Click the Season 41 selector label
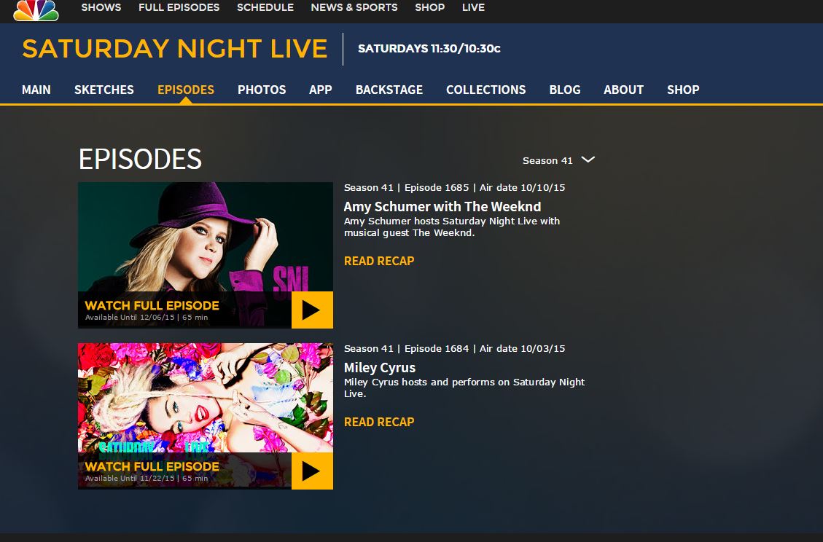Image resolution: width=823 pixels, height=542 pixels. (x=547, y=160)
